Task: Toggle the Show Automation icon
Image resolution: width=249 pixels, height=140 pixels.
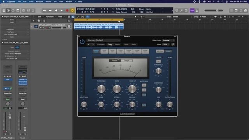Action: (78, 17)
